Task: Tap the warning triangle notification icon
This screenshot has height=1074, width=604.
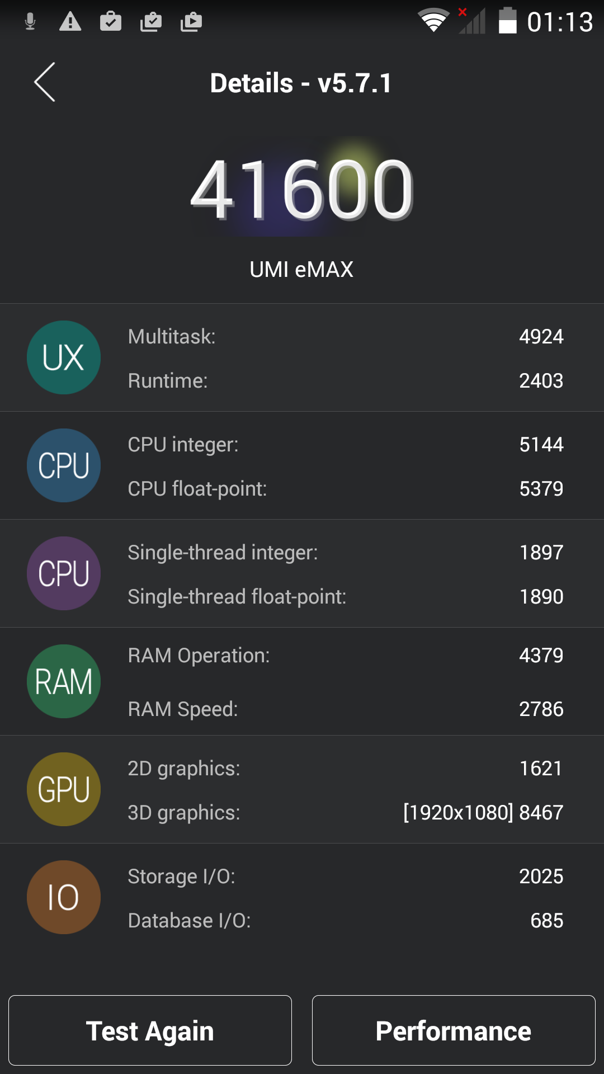Action: click(70, 22)
